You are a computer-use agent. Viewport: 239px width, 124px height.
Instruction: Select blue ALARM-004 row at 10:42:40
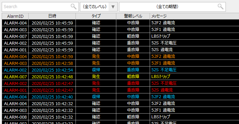120,97
